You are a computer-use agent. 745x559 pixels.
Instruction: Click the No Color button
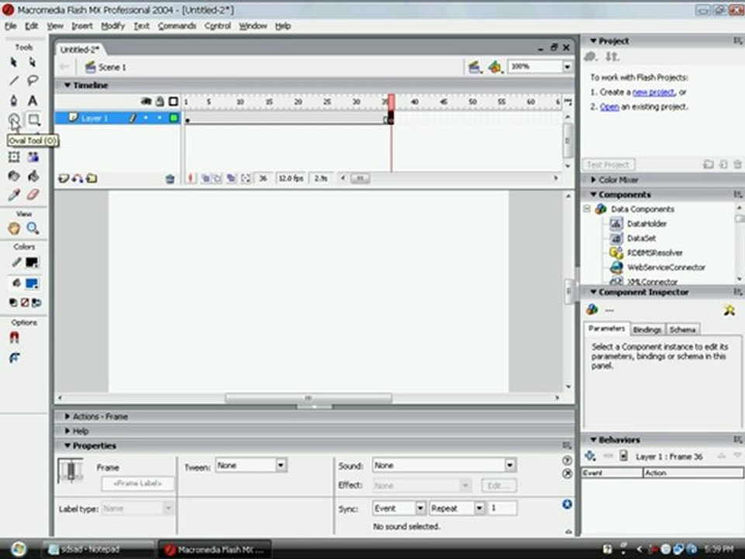[x=25, y=303]
